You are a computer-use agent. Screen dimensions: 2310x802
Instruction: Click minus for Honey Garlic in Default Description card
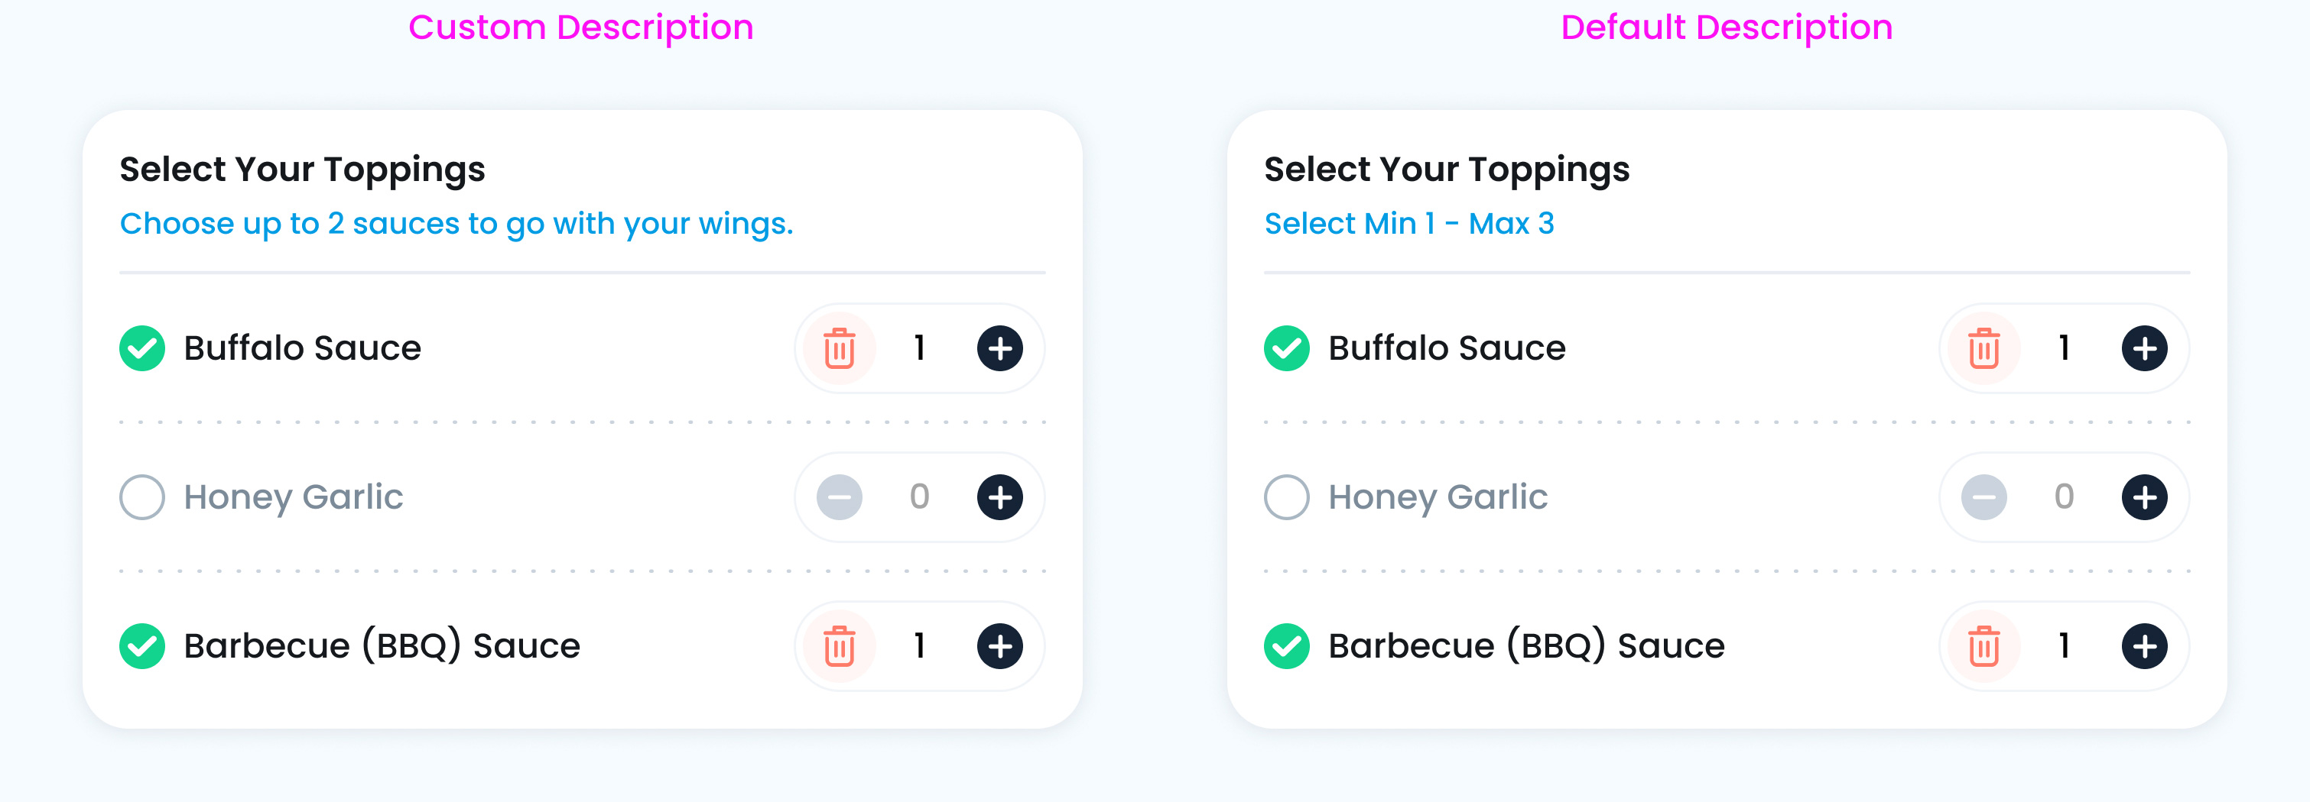[1983, 496]
